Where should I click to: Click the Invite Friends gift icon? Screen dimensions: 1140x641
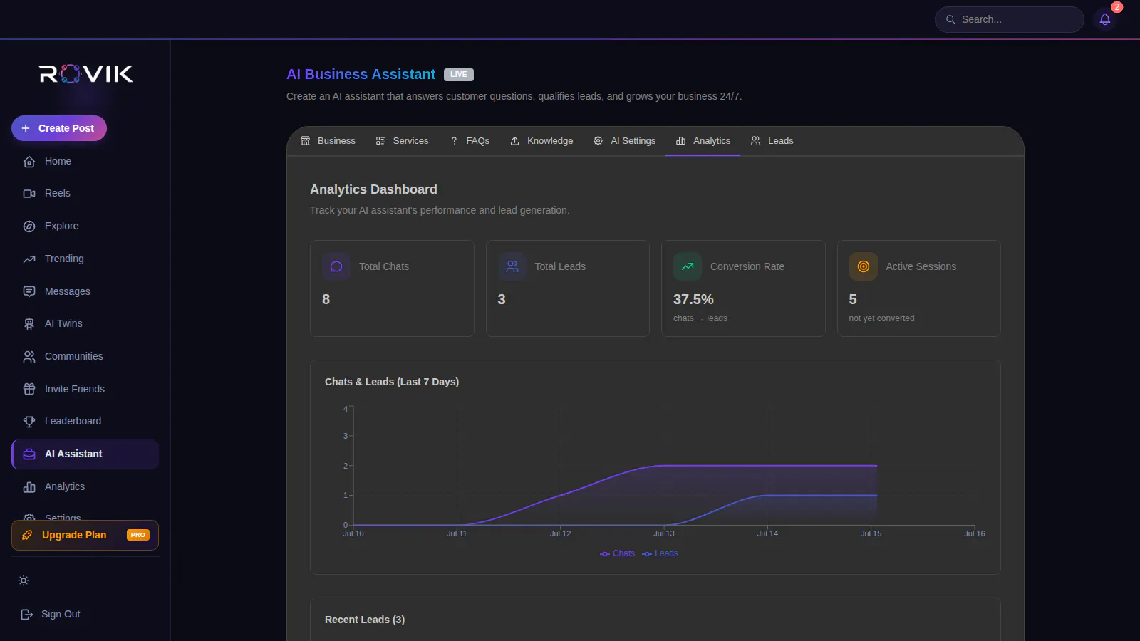[29, 389]
